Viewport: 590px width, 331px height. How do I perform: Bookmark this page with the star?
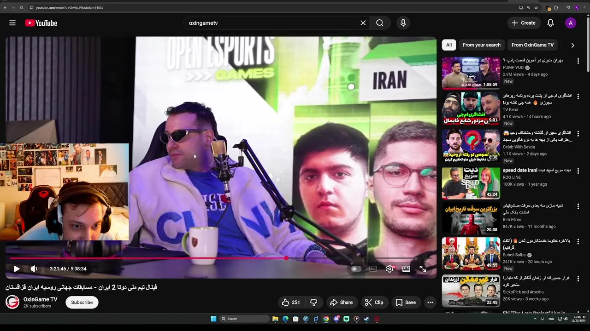536,8
